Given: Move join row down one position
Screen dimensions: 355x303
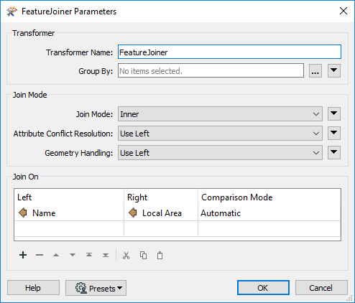Looking at the screenshot, I should pos(73,255).
